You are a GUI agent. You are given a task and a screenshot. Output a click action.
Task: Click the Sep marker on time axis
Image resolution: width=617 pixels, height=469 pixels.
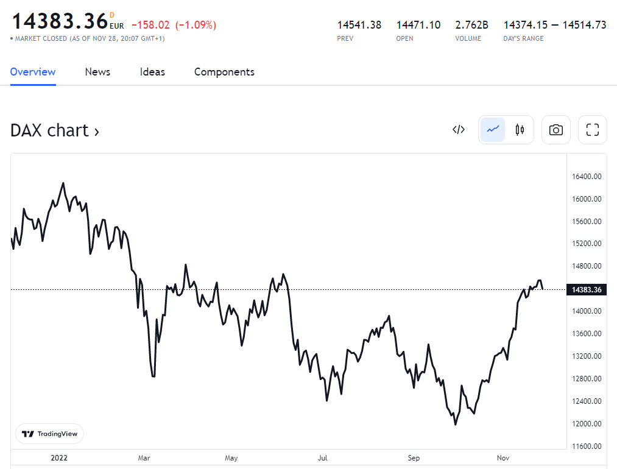click(414, 457)
